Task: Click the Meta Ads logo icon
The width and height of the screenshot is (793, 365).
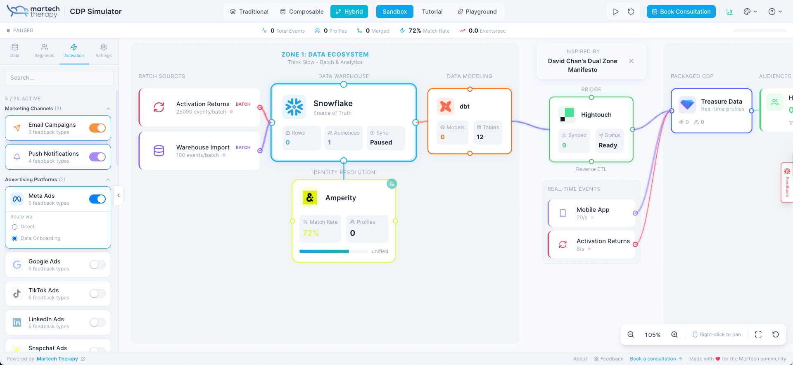Action: click(17, 199)
